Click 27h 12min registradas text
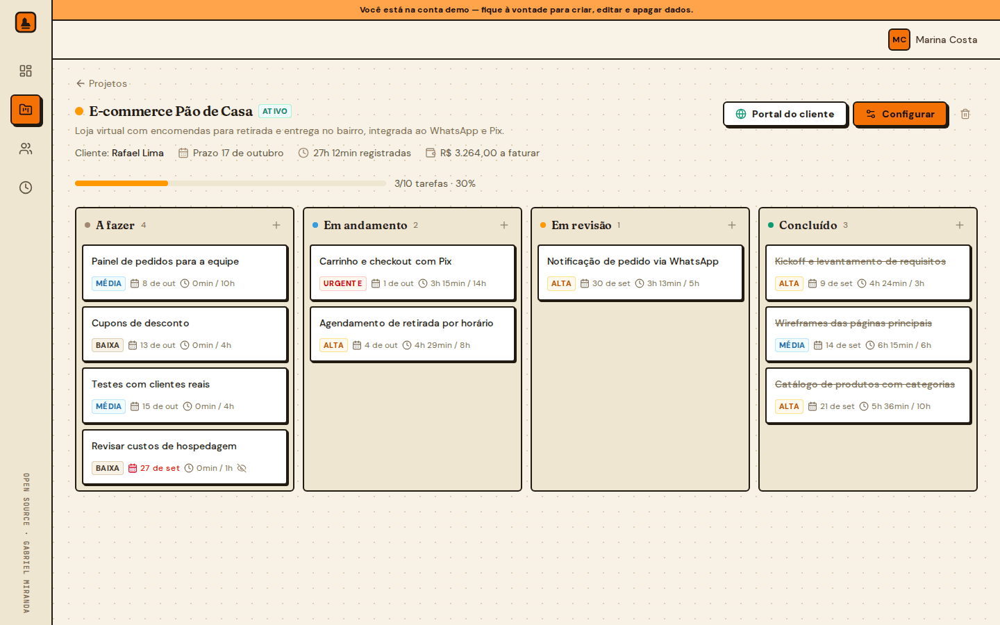The height and width of the screenshot is (625, 1000). 355,153
